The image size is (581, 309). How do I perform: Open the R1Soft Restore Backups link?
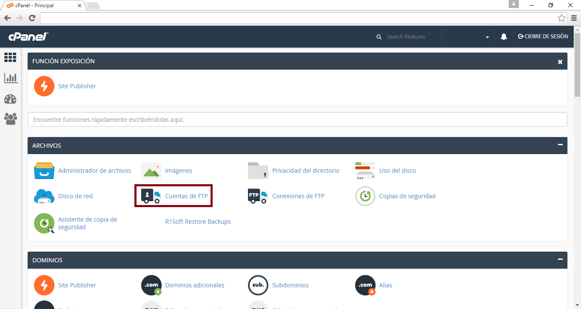tap(198, 222)
